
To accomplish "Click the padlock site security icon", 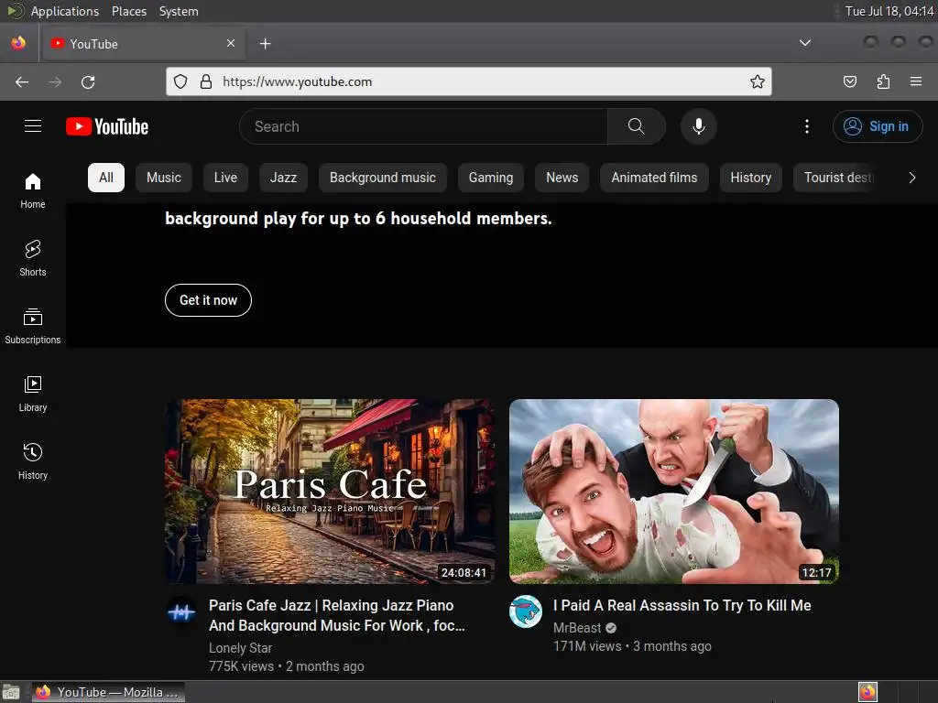I will (206, 81).
